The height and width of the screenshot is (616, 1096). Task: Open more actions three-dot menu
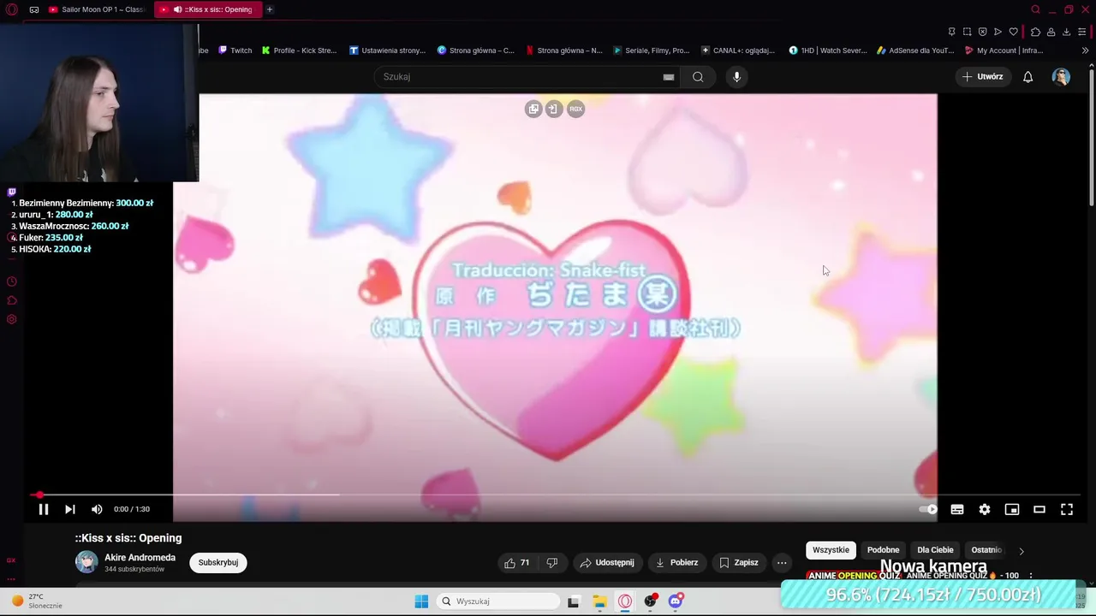pyautogui.click(x=782, y=562)
